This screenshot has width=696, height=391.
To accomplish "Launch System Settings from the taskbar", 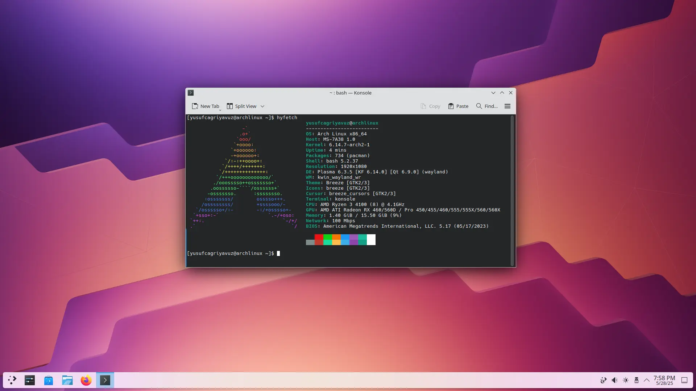I will coord(30,380).
